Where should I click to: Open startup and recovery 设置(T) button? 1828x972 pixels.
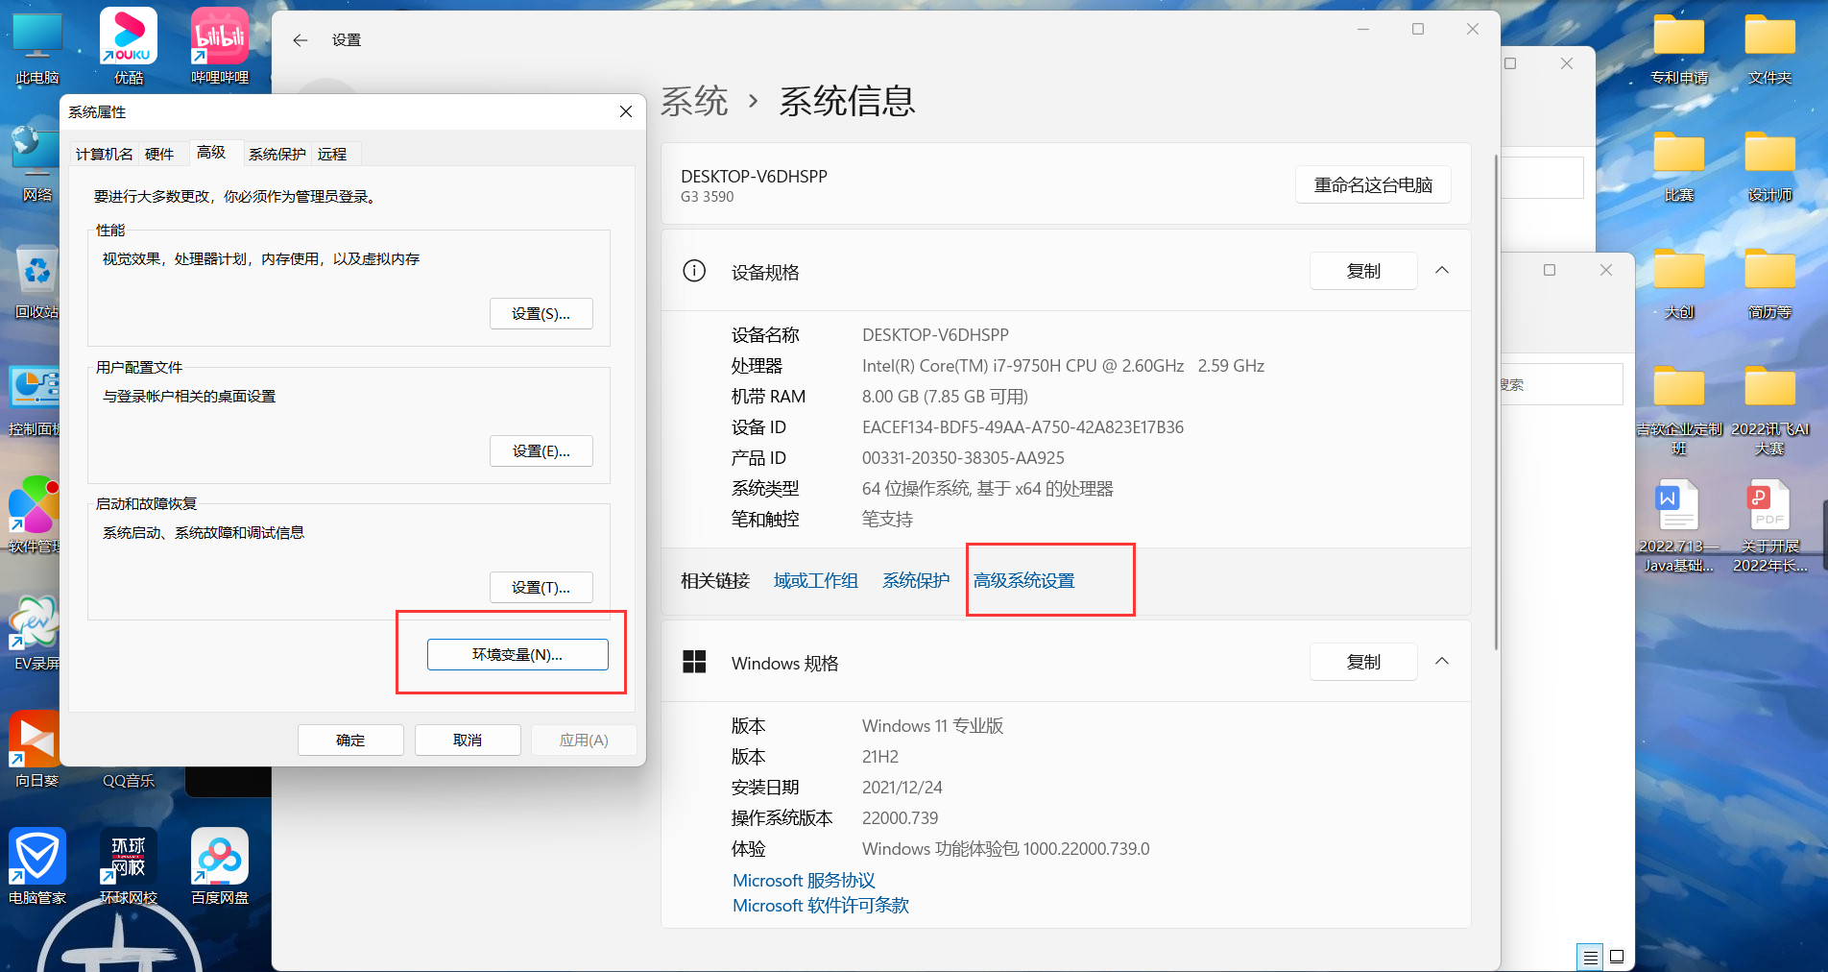click(x=541, y=587)
